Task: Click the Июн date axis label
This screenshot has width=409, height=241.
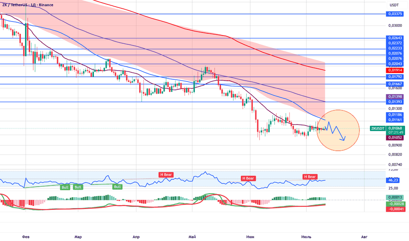Action: (x=250, y=237)
